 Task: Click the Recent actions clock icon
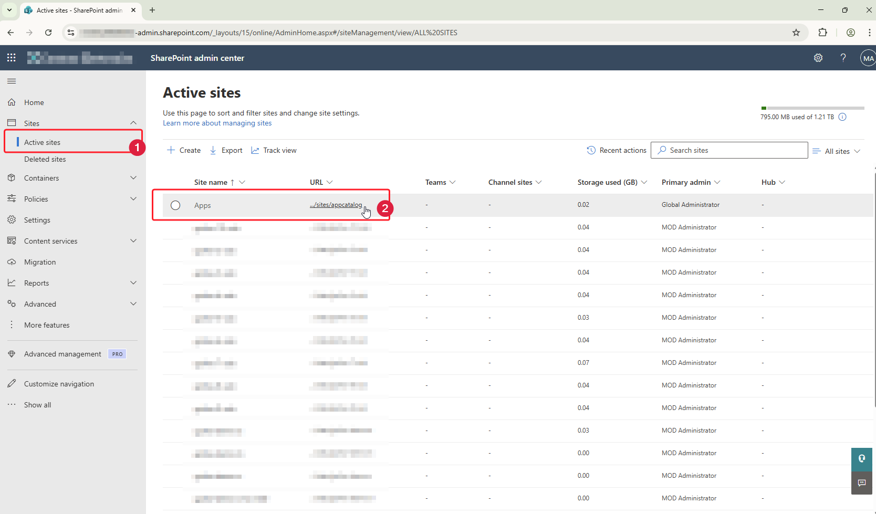tap(591, 150)
